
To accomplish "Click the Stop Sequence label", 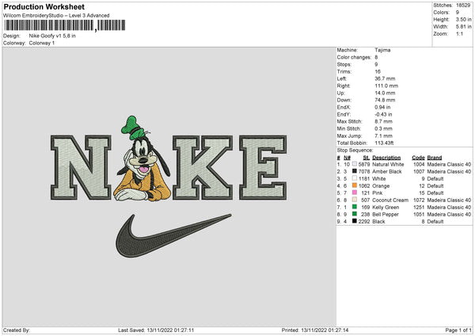I will (x=355, y=151).
